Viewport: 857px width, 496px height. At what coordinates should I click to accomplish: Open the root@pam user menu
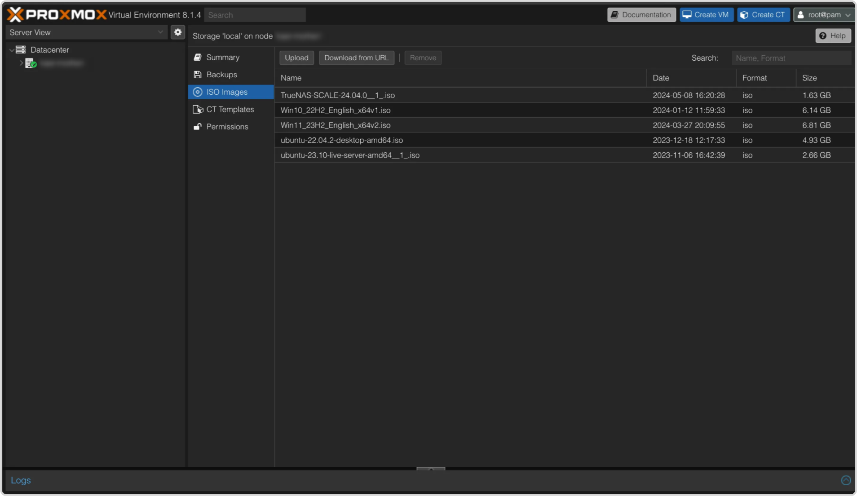pos(824,15)
